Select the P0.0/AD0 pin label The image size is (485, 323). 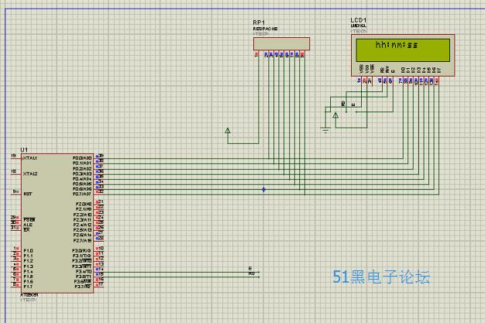[82, 158]
